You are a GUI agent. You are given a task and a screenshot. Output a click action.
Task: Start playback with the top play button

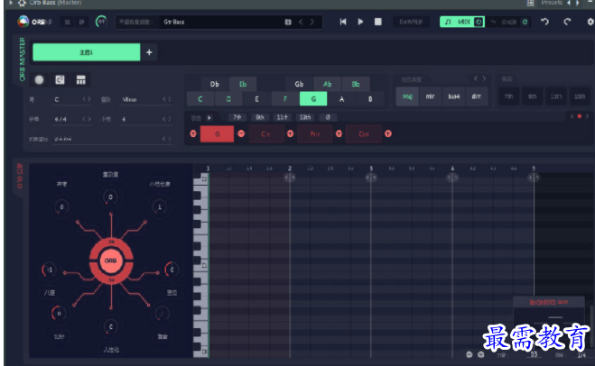click(360, 22)
